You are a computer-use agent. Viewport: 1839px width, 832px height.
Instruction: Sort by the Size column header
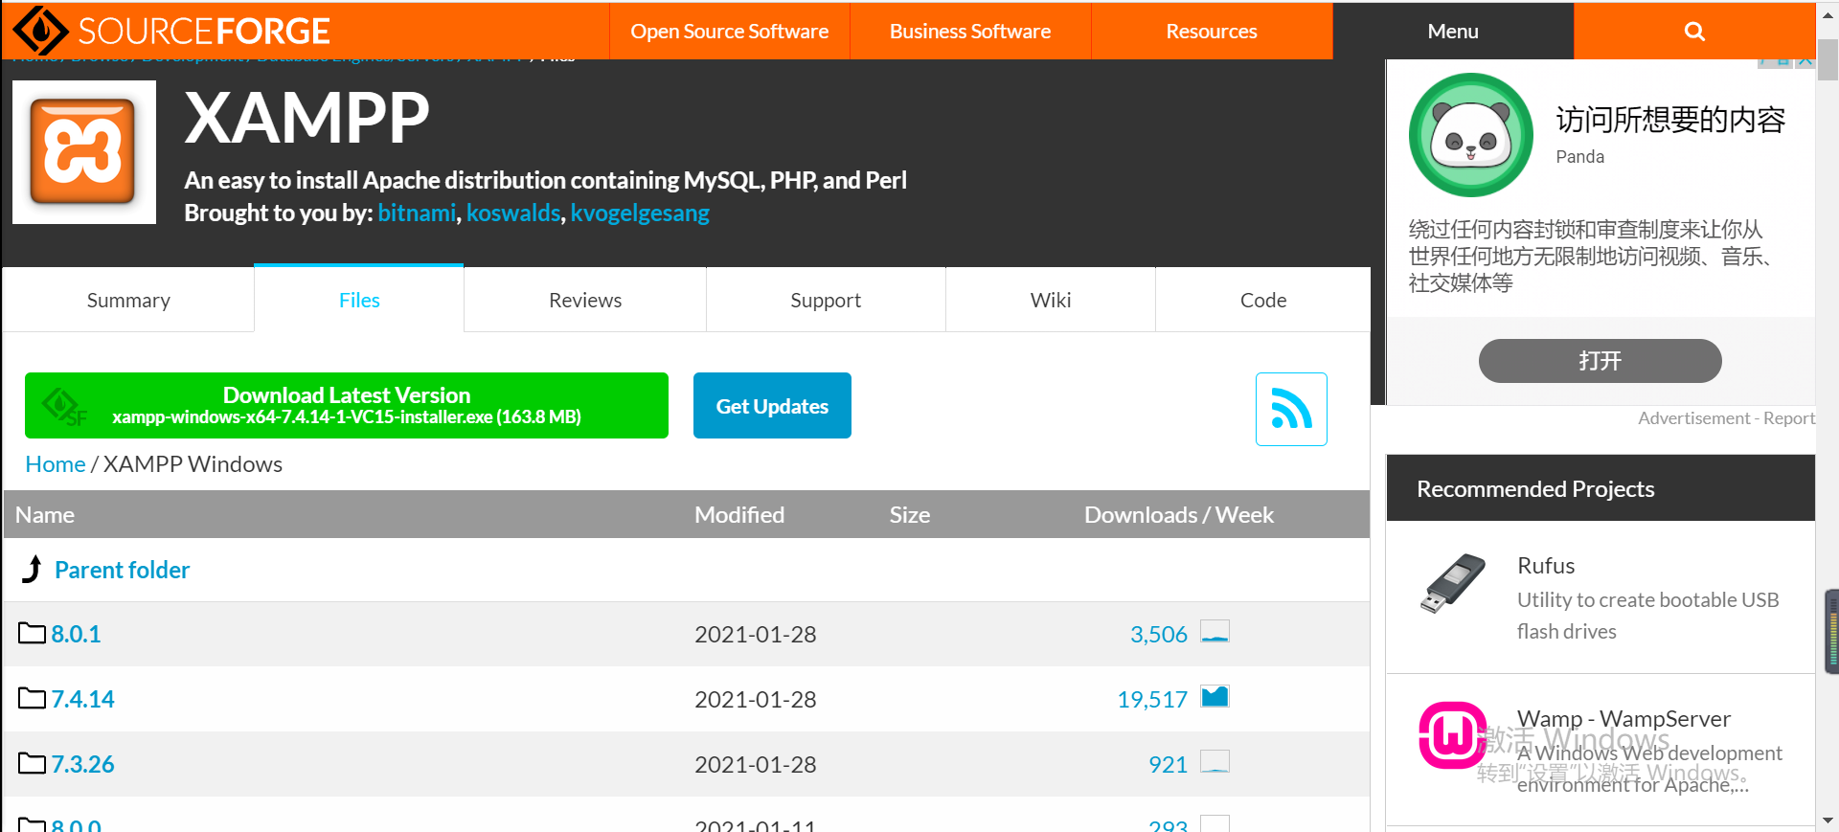click(909, 515)
